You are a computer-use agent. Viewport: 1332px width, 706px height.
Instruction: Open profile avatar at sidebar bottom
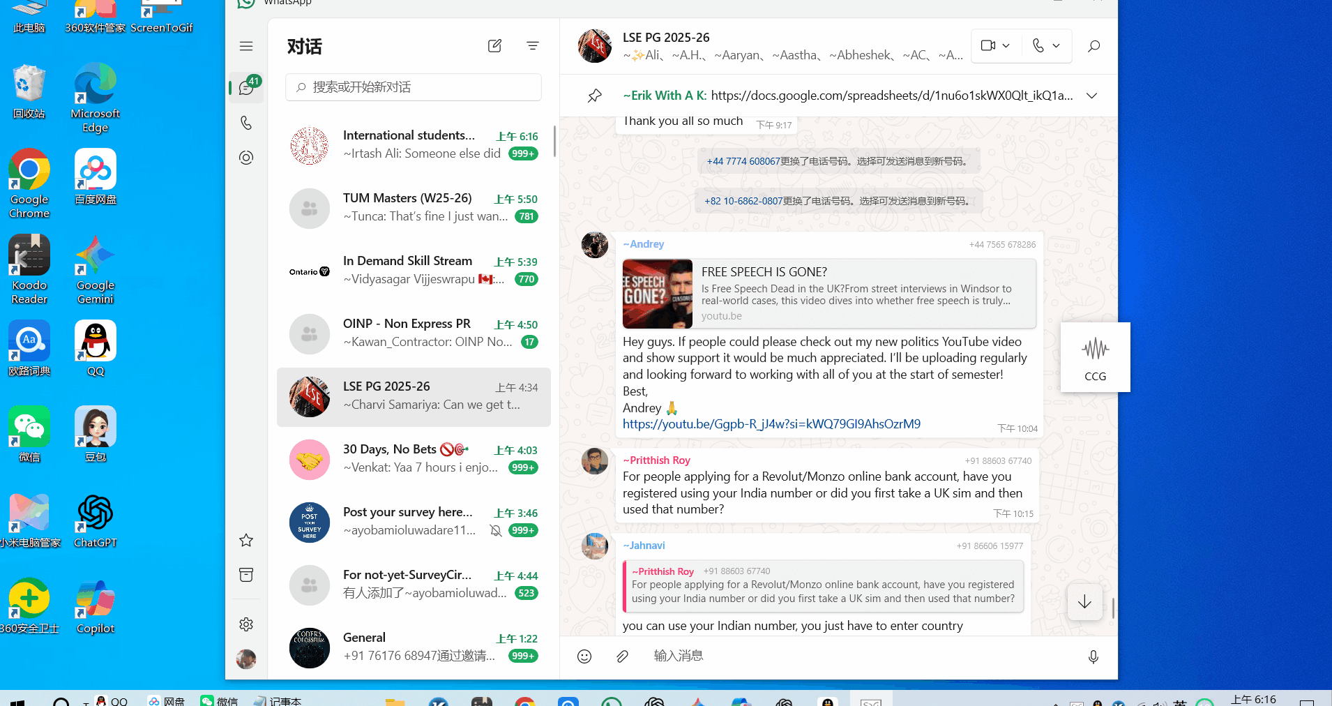(246, 659)
